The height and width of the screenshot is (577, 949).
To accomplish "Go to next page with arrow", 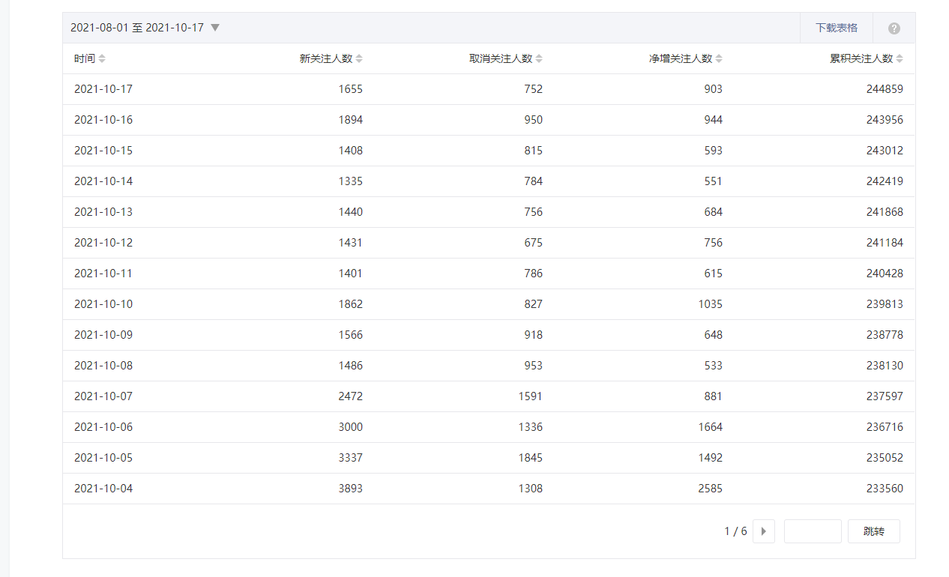I will point(763,531).
